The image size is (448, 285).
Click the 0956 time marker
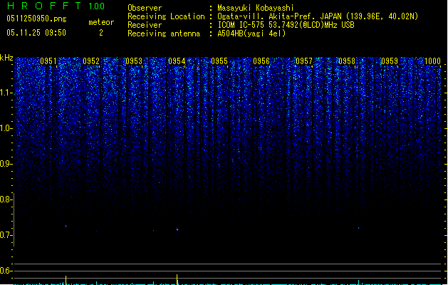pos(261,61)
